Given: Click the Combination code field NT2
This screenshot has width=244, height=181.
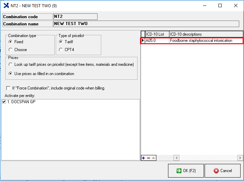Looking at the screenshot, I should tap(76, 16).
